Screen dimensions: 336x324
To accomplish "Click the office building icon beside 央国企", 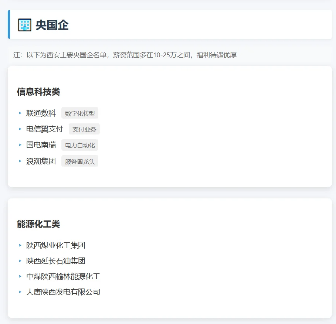I will 25,25.
